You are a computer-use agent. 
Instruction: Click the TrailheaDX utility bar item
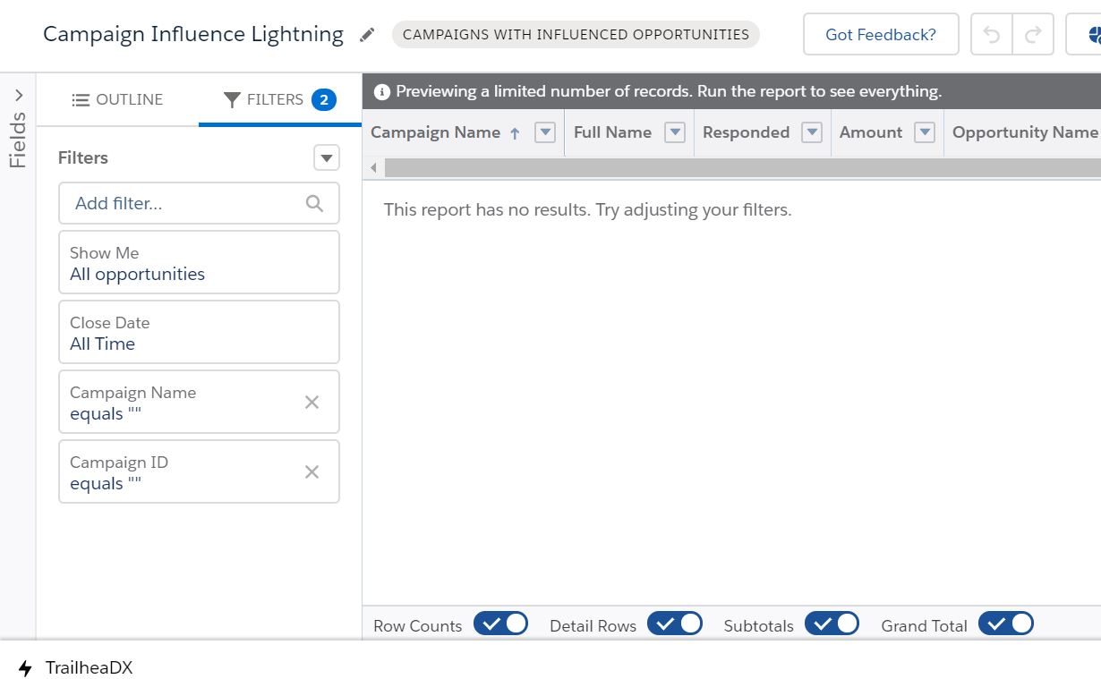75,668
